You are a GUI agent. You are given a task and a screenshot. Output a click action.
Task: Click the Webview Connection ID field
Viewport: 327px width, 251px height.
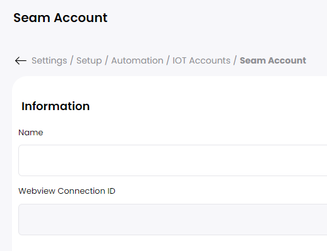pyautogui.click(x=172, y=220)
